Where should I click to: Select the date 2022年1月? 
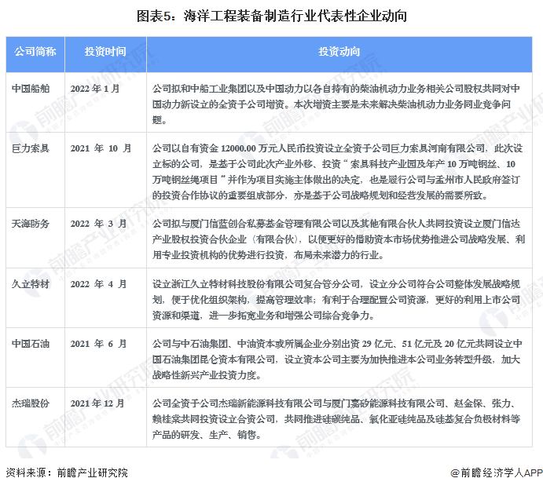tap(95, 89)
